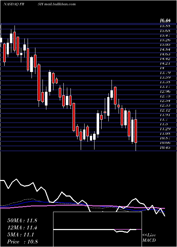Image resolution: width=177 pixels, height=247 pixels.
Task: Click the 12MA : 11.4 readout
Action: coord(22,228)
